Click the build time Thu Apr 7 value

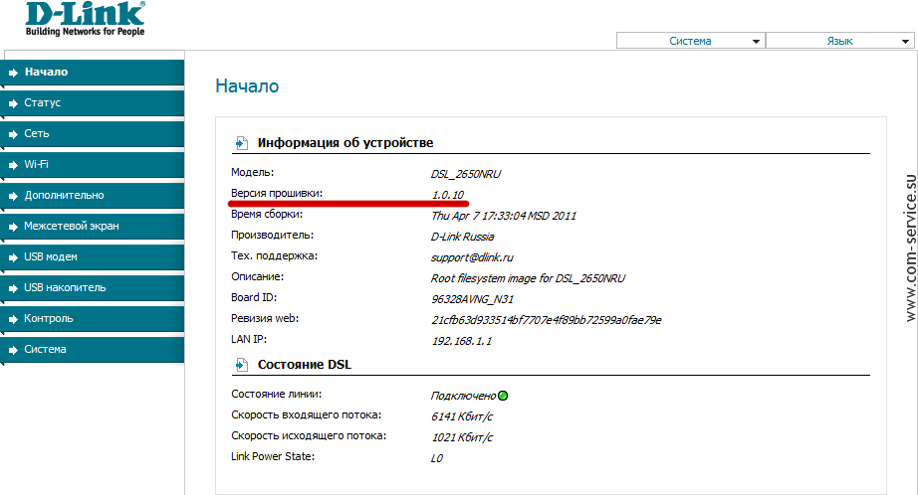click(x=504, y=216)
